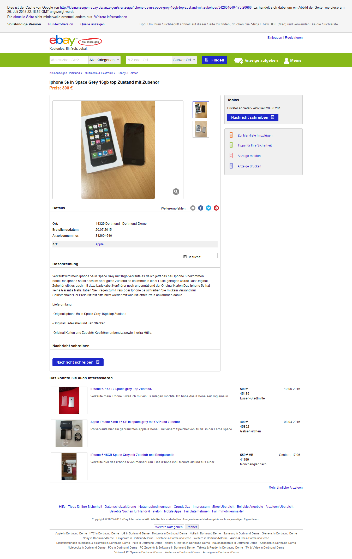Click the Anzeige aufgeben megaphone icon
This screenshot has width=352, height=559.
click(x=238, y=61)
